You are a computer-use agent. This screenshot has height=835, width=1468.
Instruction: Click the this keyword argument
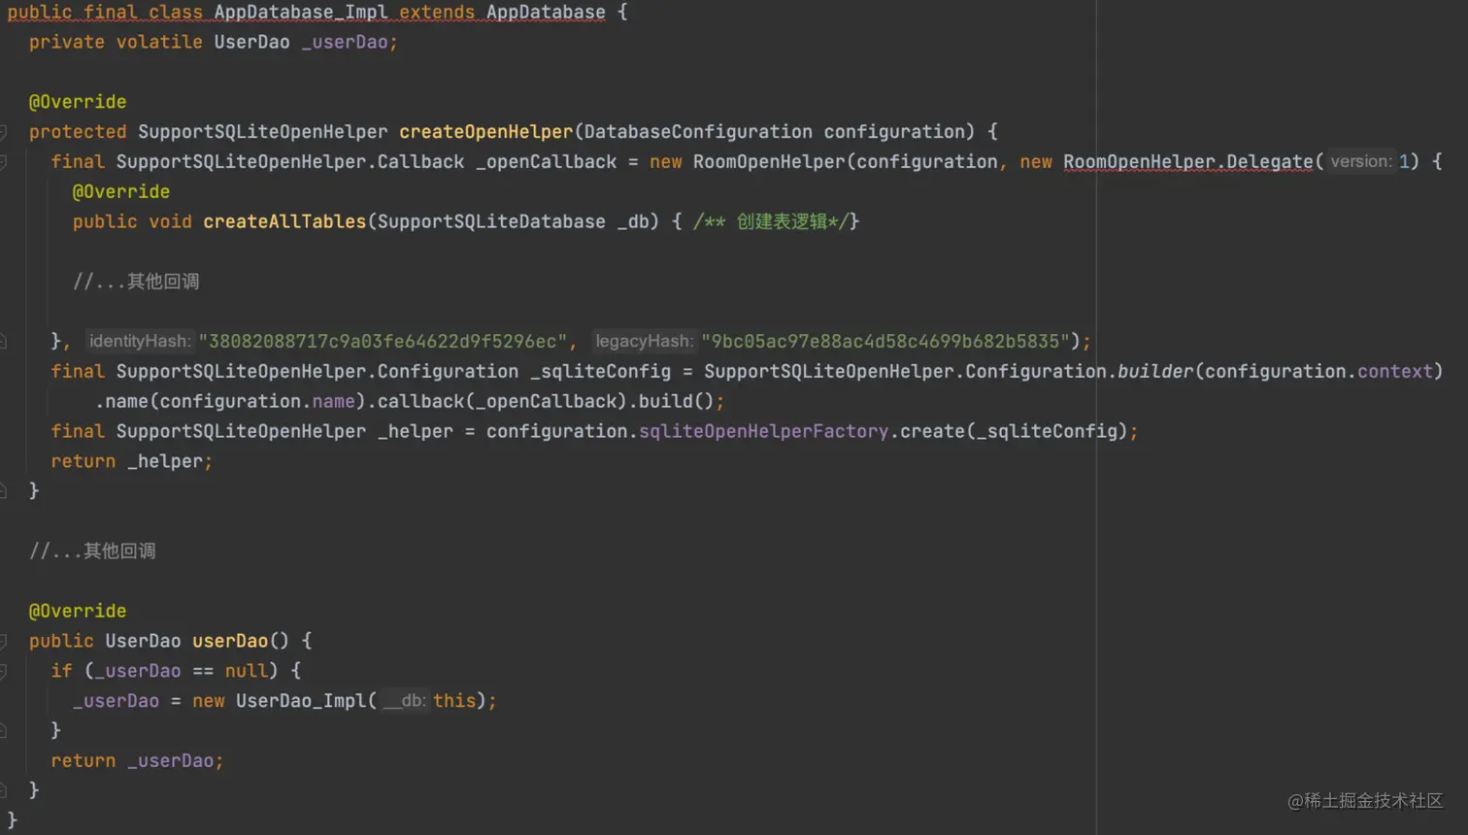pyautogui.click(x=454, y=701)
